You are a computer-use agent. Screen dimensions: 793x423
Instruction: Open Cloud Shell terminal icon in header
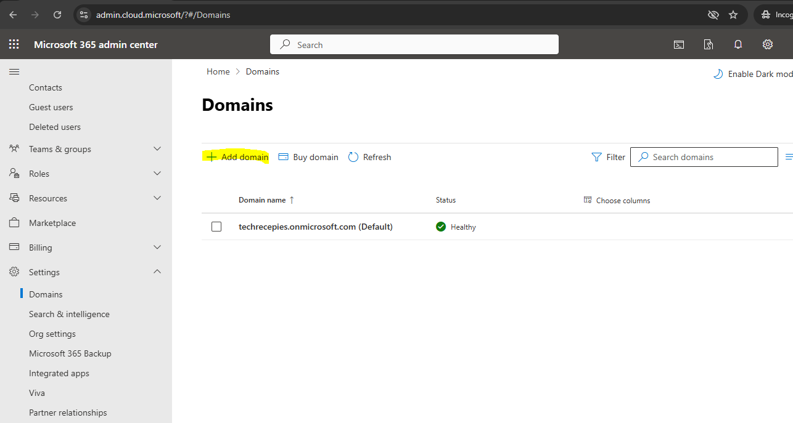click(679, 44)
